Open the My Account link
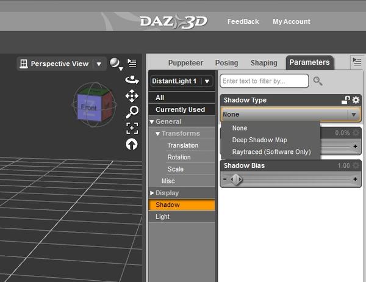 292,21
